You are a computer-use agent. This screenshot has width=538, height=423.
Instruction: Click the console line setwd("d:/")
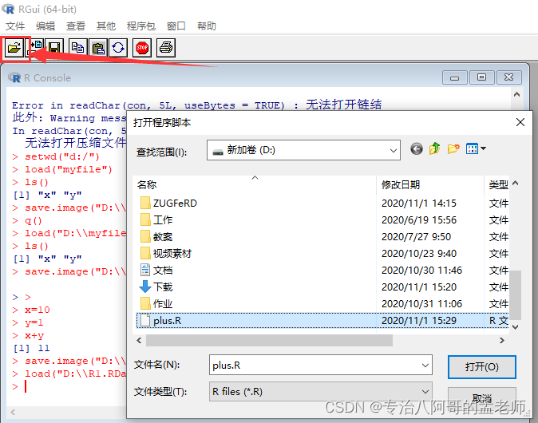[x=62, y=156]
